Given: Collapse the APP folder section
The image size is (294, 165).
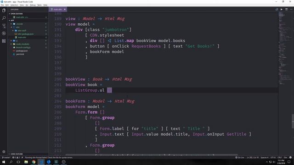Looking at the screenshot, I should tap(28, 21).
